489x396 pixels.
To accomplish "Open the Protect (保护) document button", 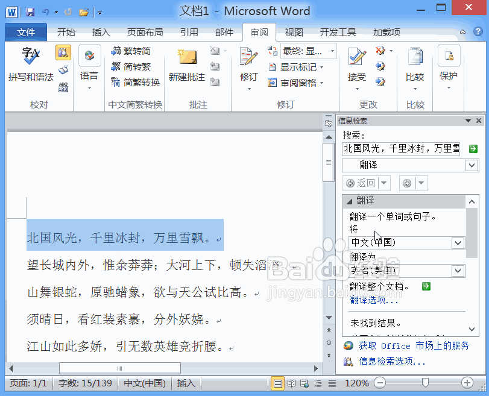I will pos(449,68).
